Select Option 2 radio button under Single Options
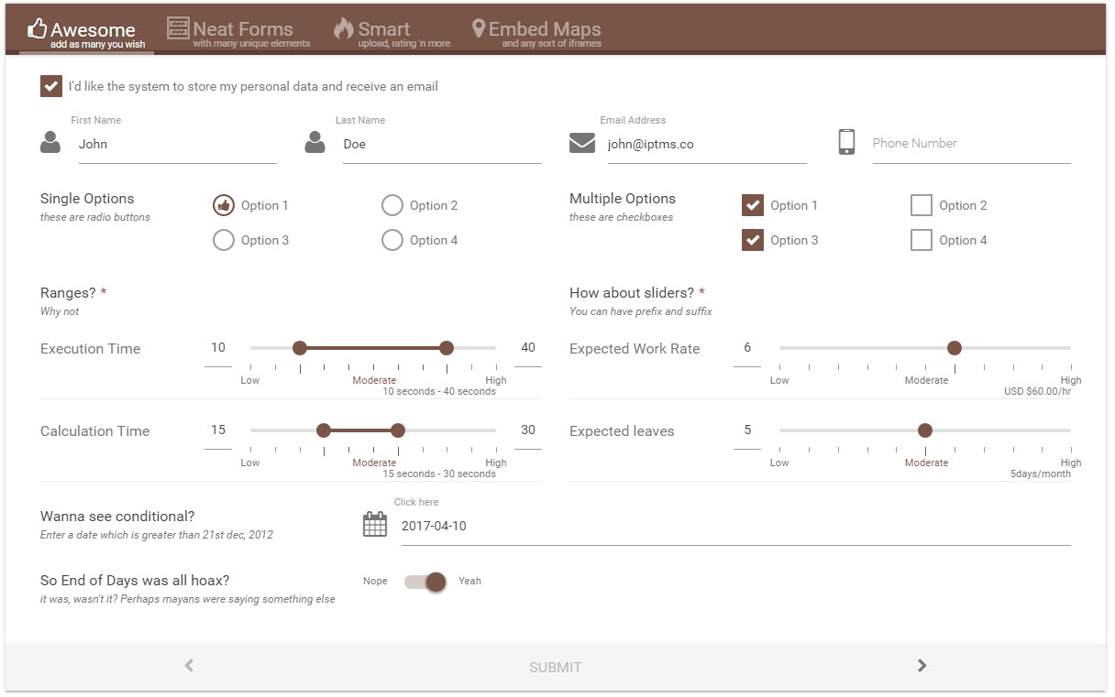This screenshot has width=1115, height=697. 392,205
